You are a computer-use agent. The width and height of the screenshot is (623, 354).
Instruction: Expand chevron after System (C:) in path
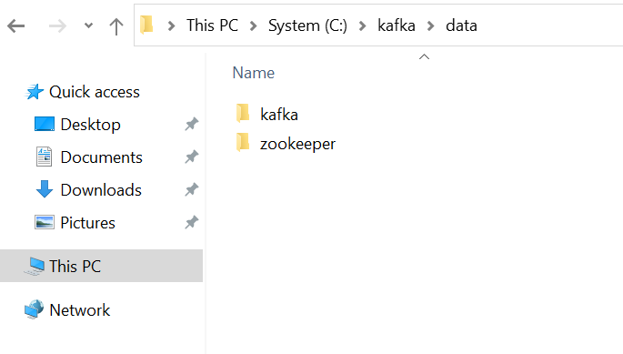[x=362, y=26]
